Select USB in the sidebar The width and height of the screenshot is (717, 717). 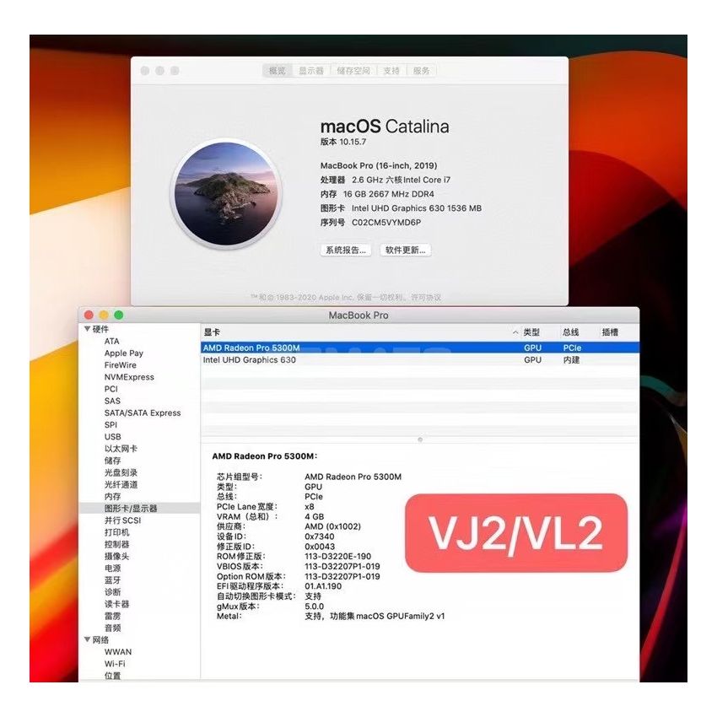coord(113,436)
